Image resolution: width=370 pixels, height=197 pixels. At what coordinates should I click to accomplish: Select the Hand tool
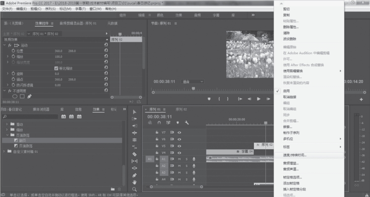pos(135,182)
